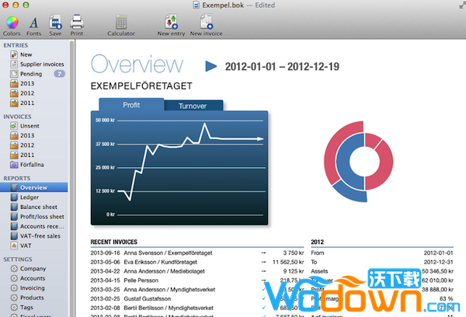The width and height of the screenshot is (466, 317).
Task: Click the profit line chart
Action: click(x=179, y=168)
